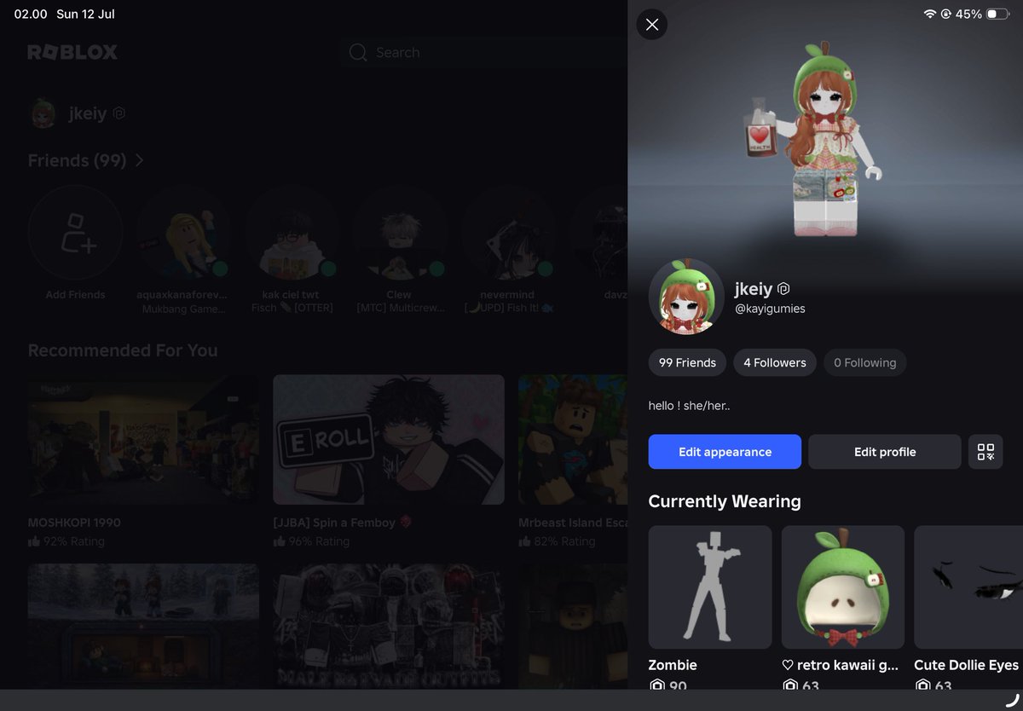Open the 0 Following pill
This screenshot has width=1023, height=711.
pyautogui.click(x=865, y=362)
